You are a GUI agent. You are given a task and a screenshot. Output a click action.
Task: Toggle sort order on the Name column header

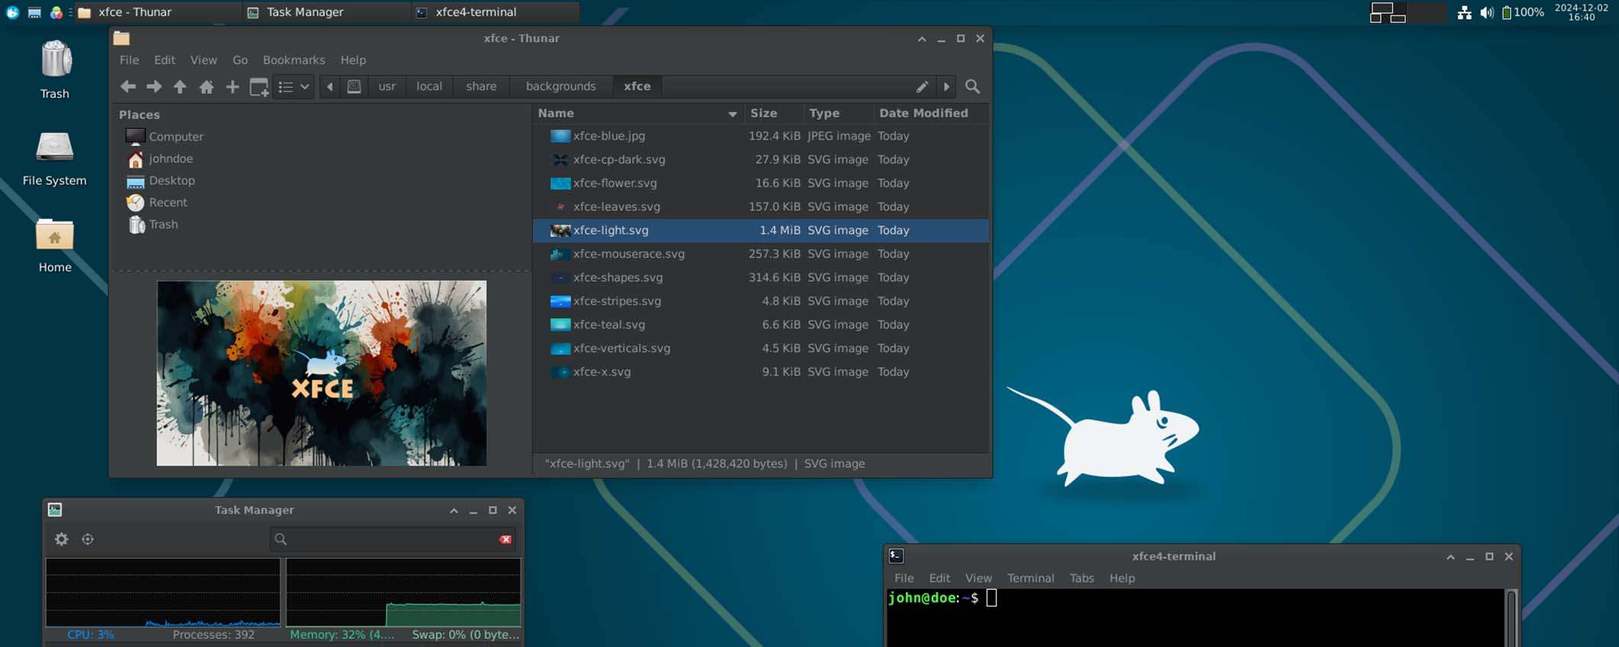(x=636, y=114)
